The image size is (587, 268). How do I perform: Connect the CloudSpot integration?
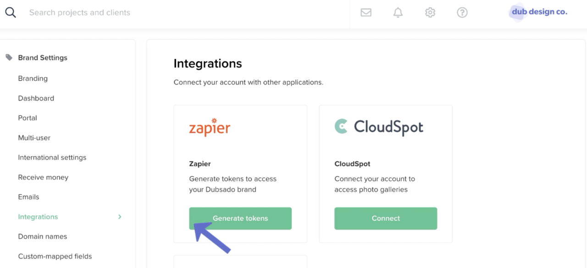point(386,219)
